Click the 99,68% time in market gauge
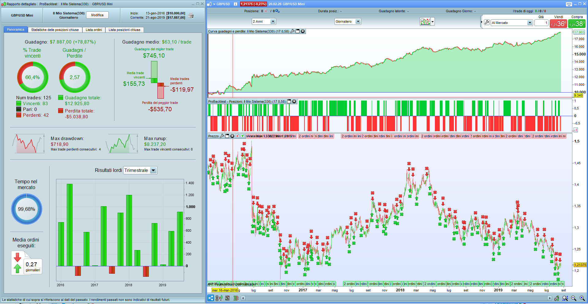 [x=27, y=209]
